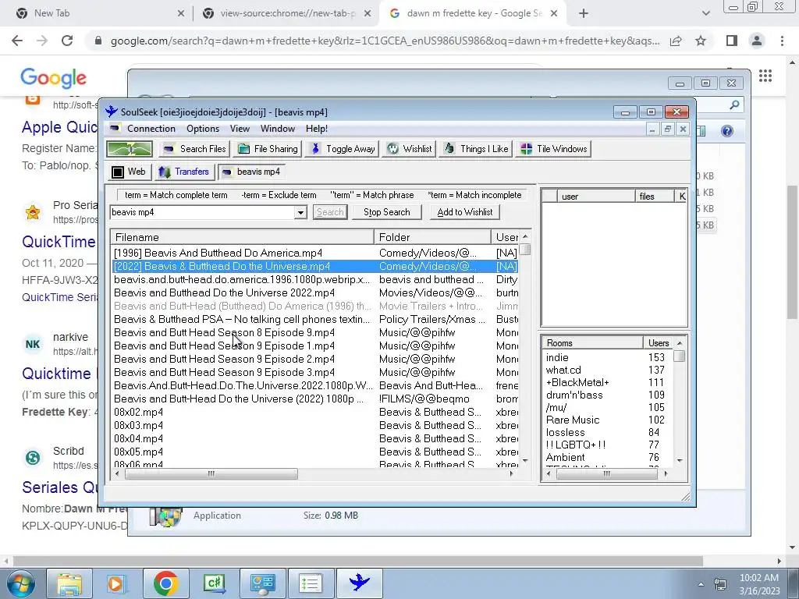Click into the beavis mp4 search field
The image size is (799, 599).
point(202,212)
